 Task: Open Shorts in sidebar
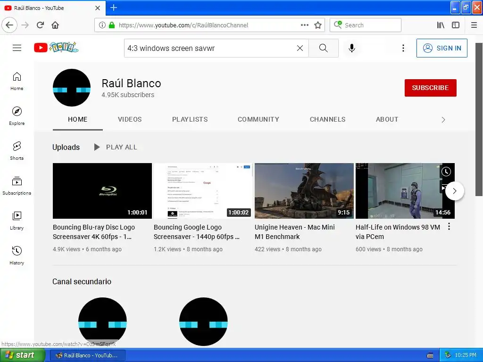pyautogui.click(x=17, y=151)
